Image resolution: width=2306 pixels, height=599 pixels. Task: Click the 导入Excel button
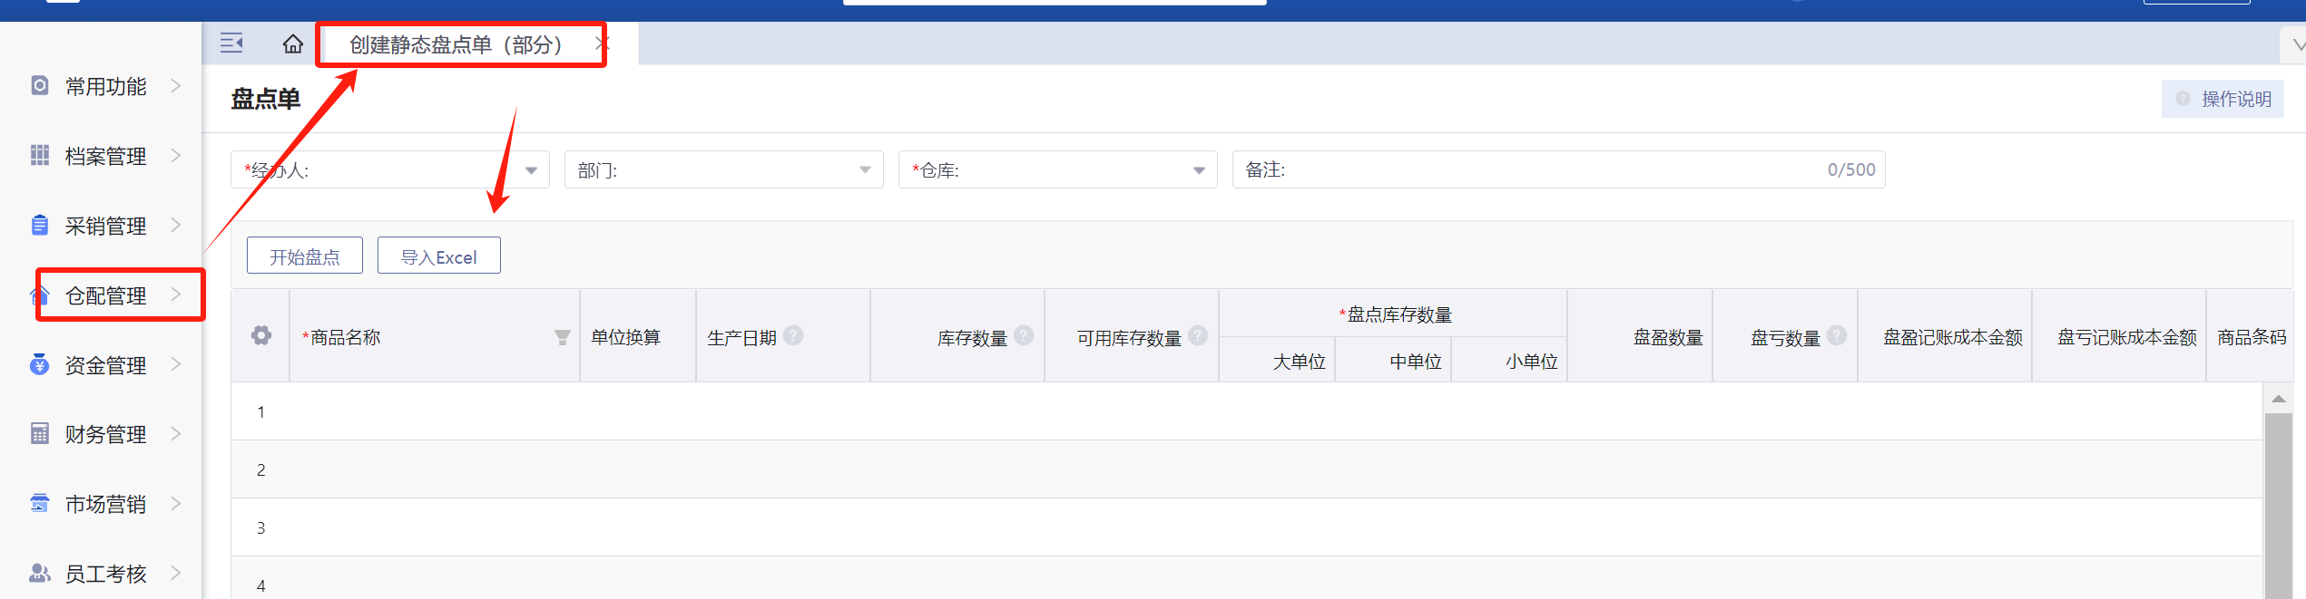pos(438,256)
